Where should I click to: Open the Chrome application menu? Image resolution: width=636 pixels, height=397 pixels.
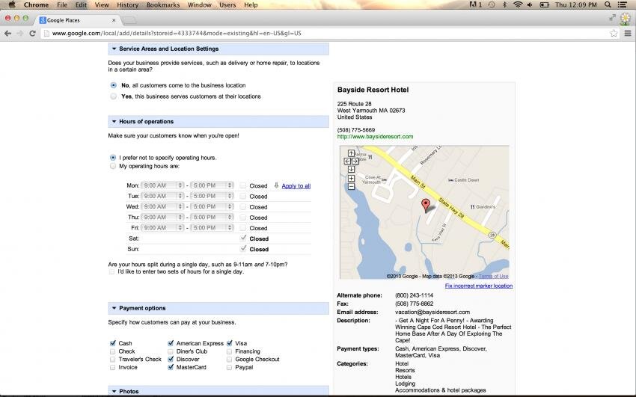[x=36, y=5]
